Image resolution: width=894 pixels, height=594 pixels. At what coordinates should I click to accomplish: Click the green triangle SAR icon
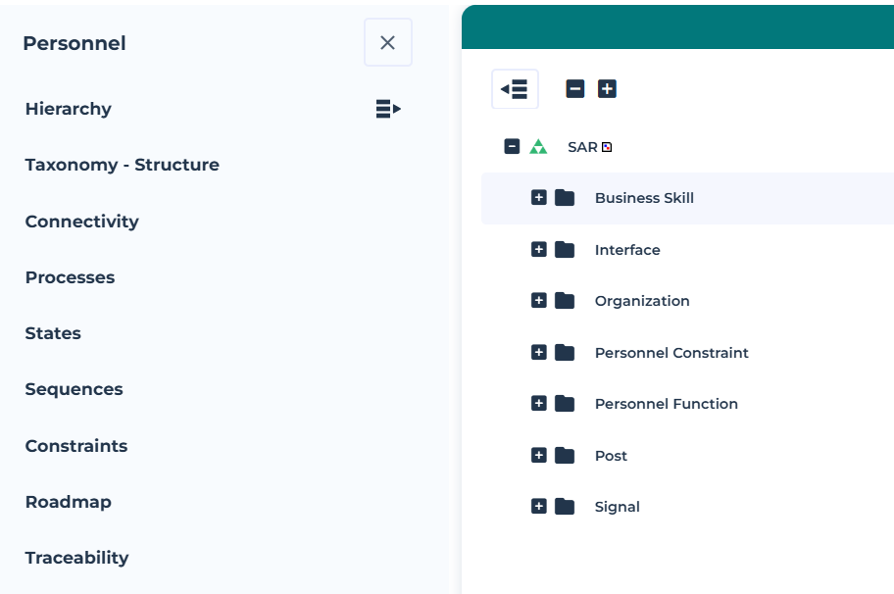pos(538,147)
